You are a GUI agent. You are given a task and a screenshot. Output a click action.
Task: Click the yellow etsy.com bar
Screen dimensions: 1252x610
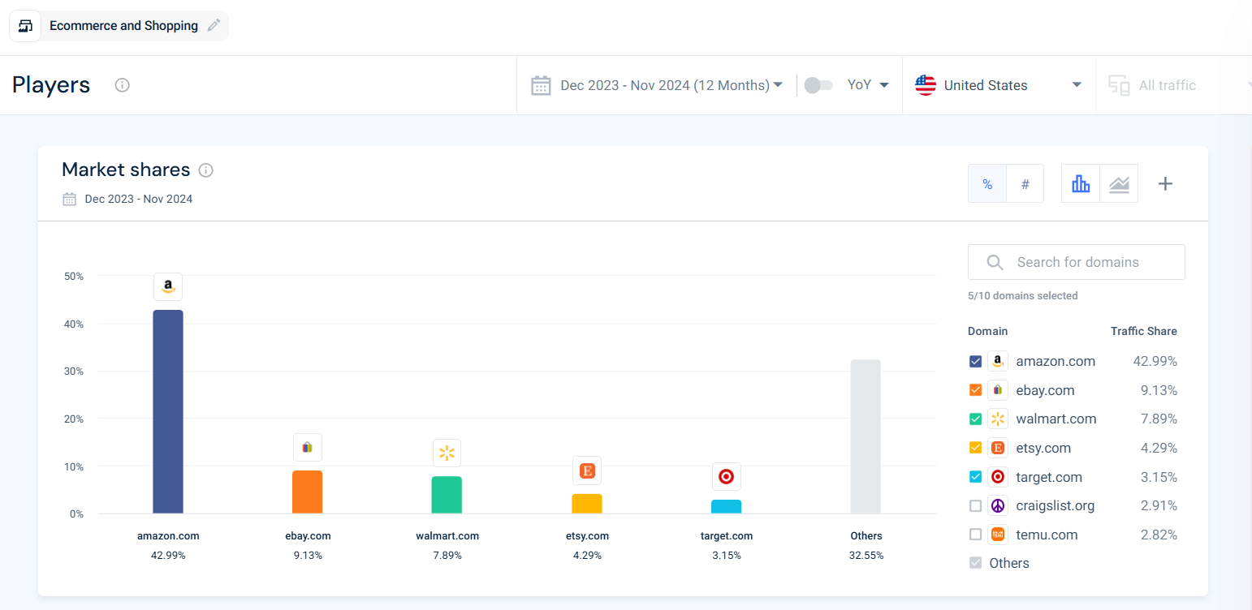[x=587, y=504]
